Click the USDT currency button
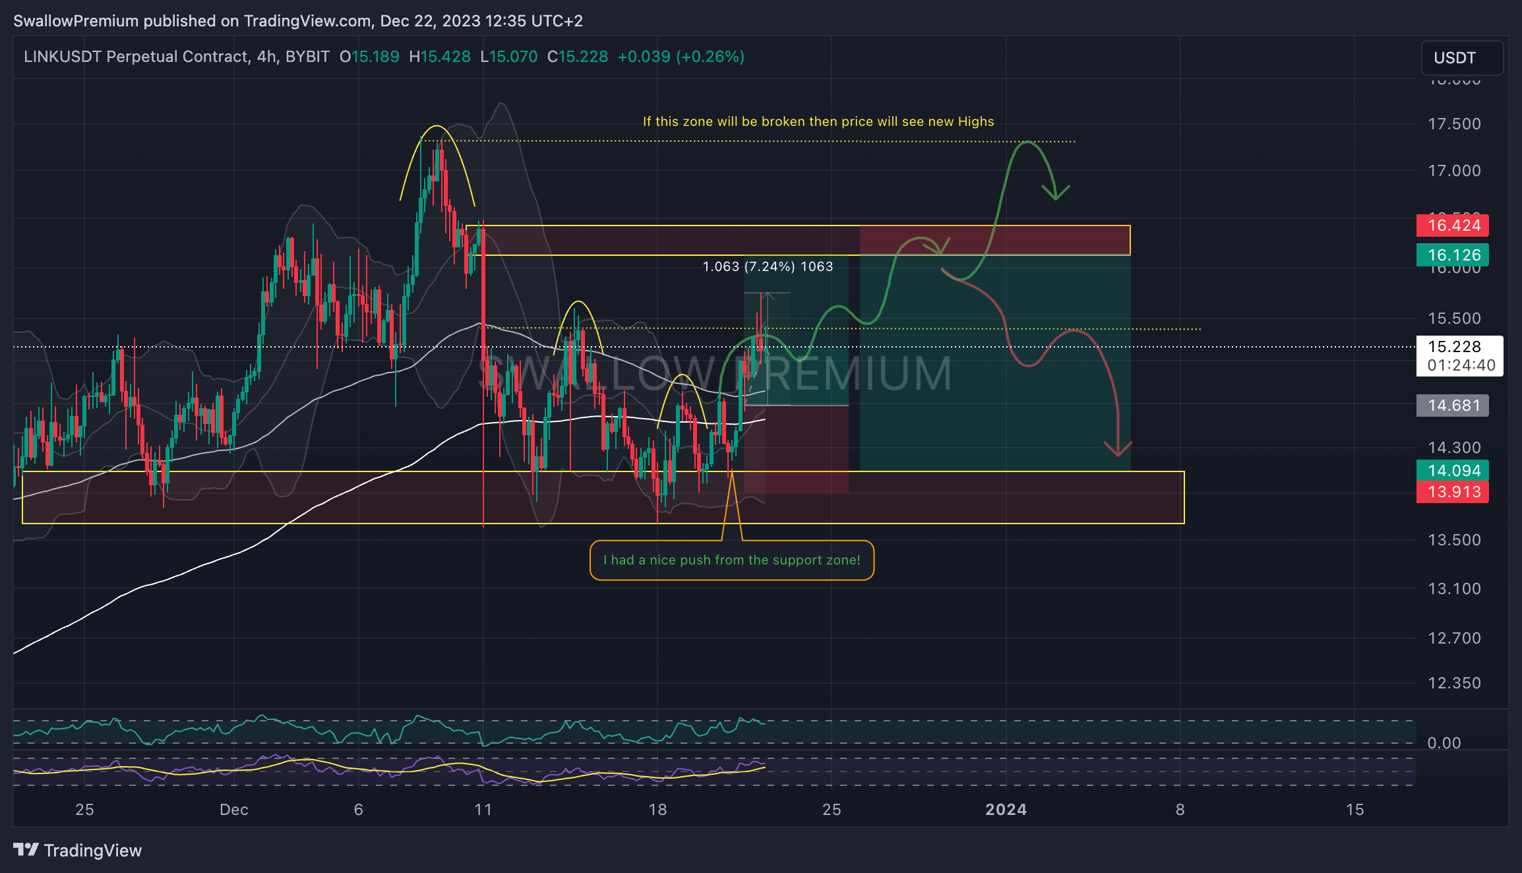The width and height of the screenshot is (1522, 873). point(1462,58)
